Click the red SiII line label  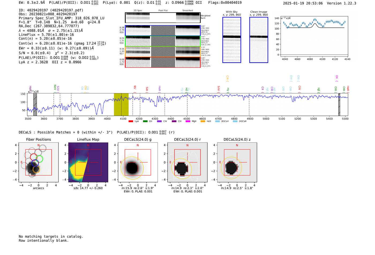(x=147, y=89)
